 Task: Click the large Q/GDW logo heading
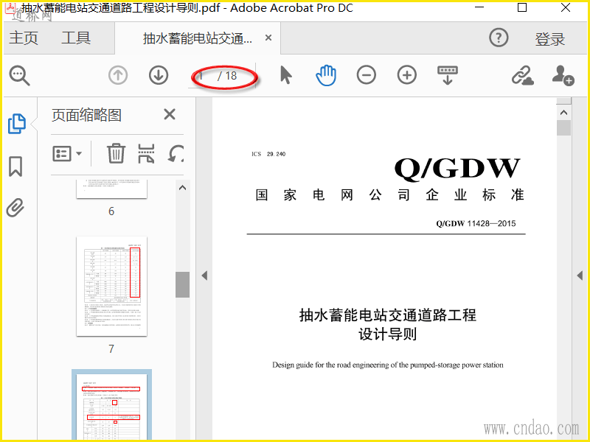click(x=457, y=169)
